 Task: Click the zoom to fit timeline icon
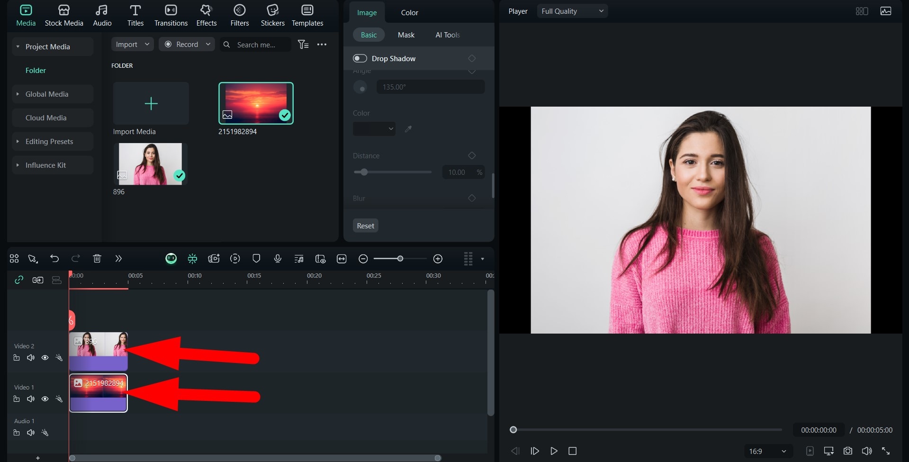tap(342, 259)
